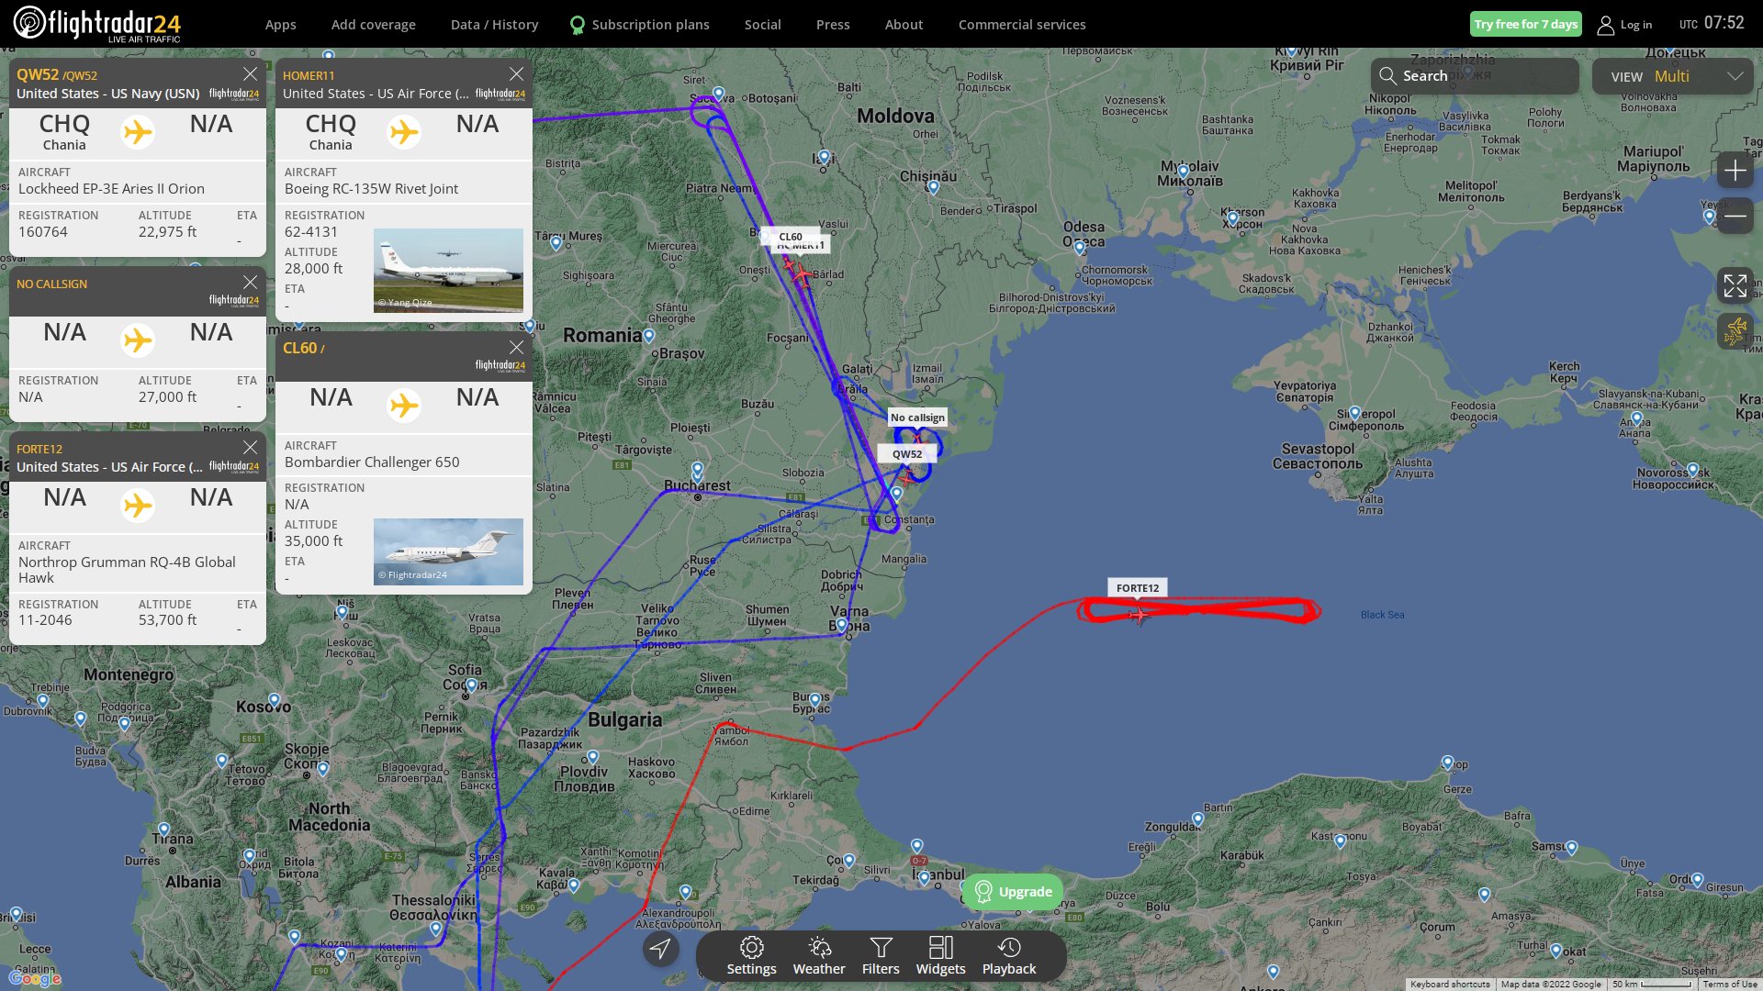Viewport: 1763px width, 991px height.
Task: Click the geolocation arrow button
Action: pyautogui.click(x=660, y=949)
